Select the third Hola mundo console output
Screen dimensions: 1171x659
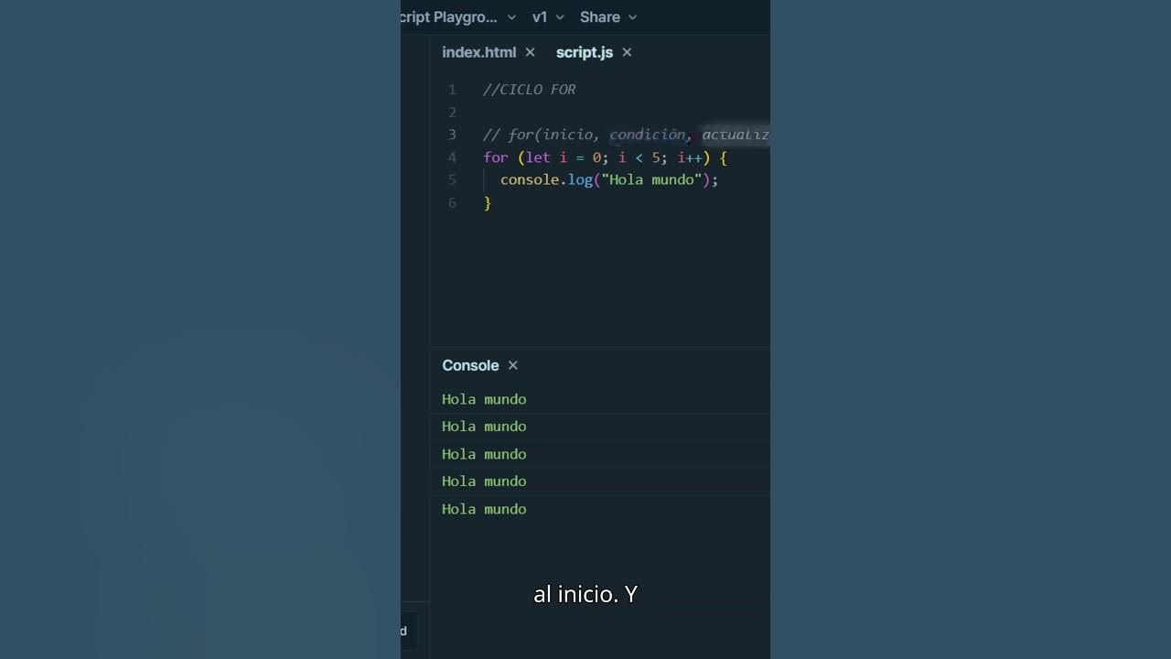tap(484, 454)
